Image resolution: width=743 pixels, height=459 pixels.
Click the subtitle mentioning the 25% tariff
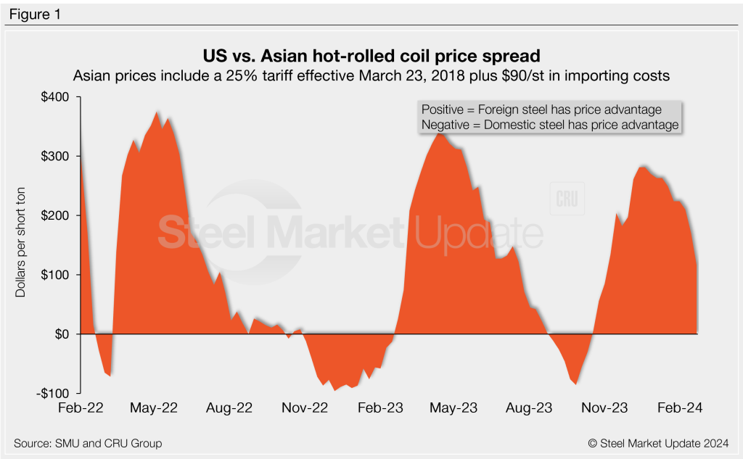371,75
